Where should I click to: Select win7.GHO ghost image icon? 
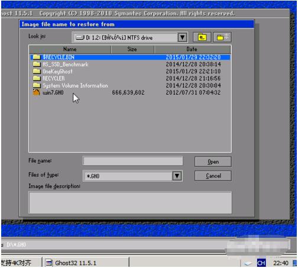pyautogui.click(x=37, y=92)
